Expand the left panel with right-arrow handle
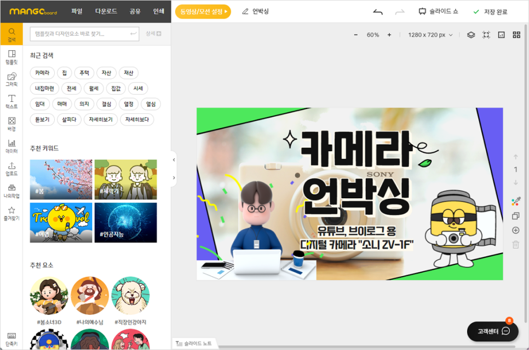This screenshot has width=529, height=350. 174,177
